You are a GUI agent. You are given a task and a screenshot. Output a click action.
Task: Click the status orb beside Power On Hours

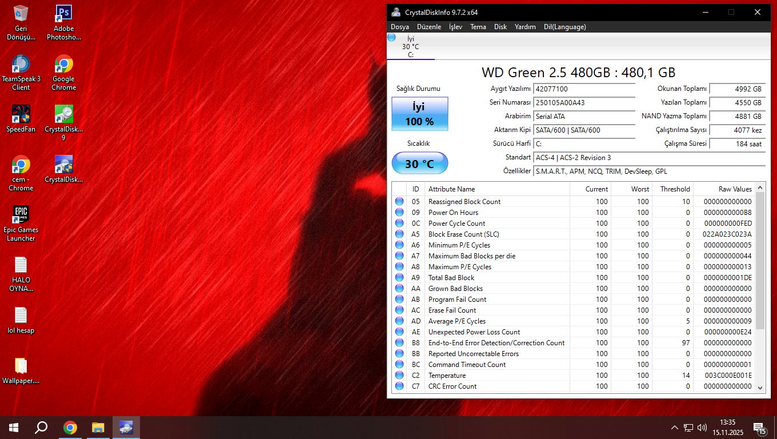click(399, 212)
